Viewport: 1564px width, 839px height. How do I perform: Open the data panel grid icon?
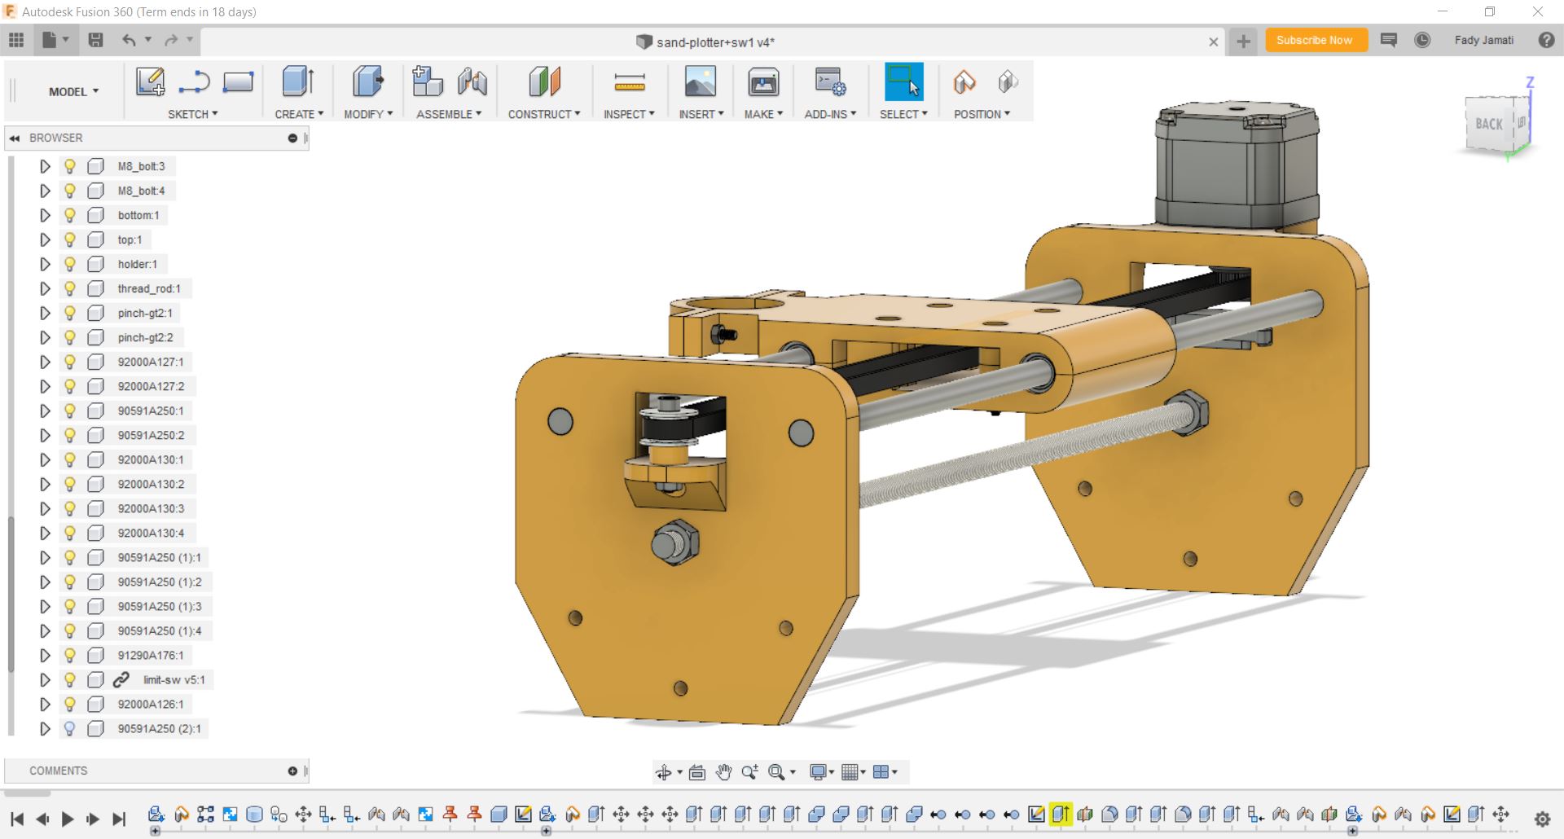(16, 40)
